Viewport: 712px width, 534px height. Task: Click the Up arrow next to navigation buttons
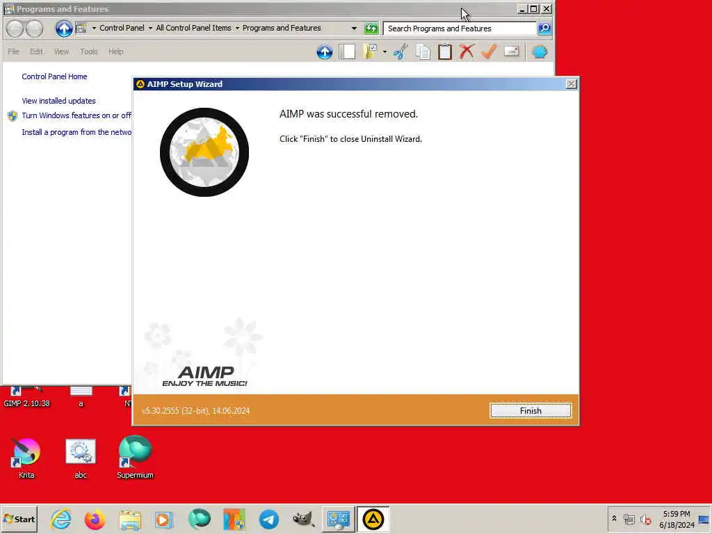pyautogui.click(x=64, y=29)
